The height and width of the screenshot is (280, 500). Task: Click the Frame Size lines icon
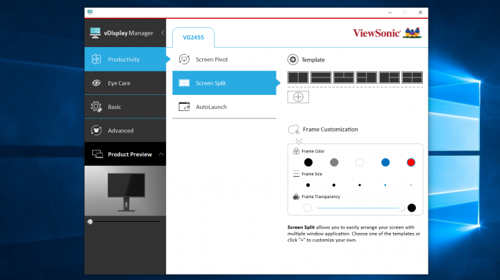[297, 174]
